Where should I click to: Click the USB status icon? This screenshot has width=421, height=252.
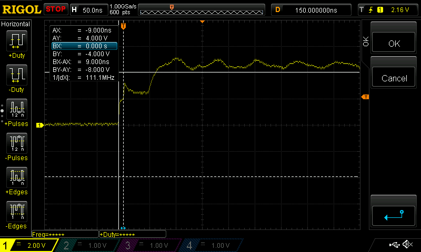pos(394,245)
